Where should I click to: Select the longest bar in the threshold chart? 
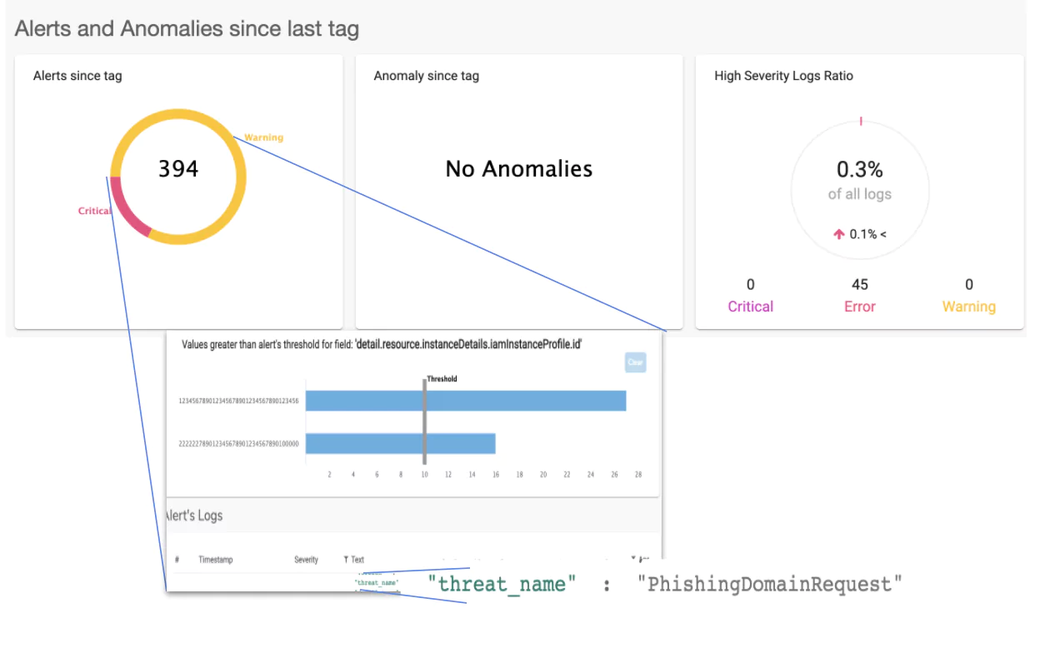point(466,401)
